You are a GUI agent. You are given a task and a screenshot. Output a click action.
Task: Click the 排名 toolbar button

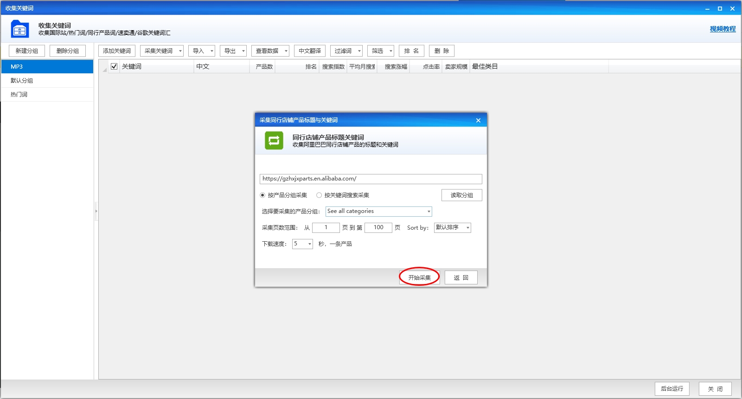point(412,51)
